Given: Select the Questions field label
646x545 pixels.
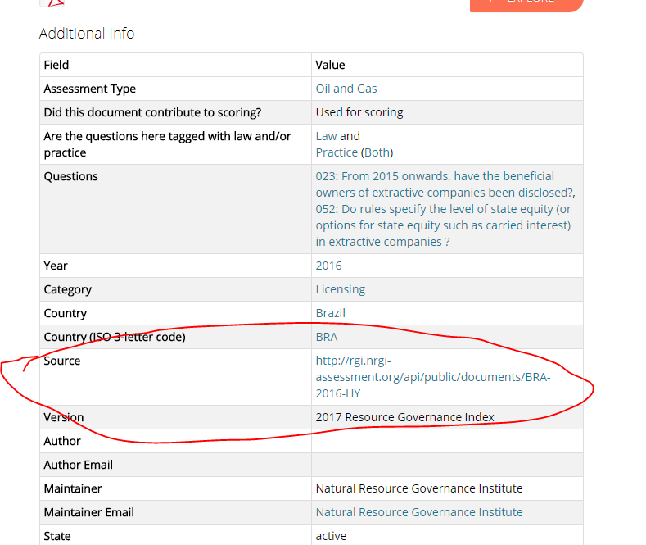Looking at the screenshot, I should pyautogui.click(x=71, y=176).
